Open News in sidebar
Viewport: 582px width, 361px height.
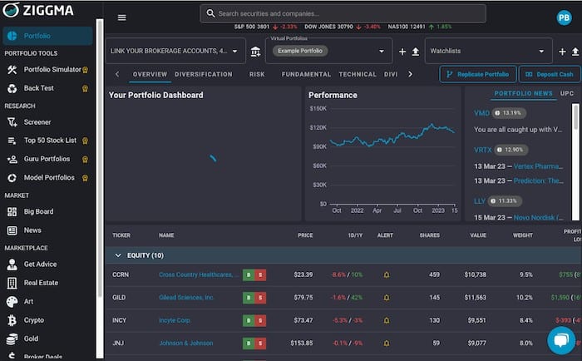[47, 230]
